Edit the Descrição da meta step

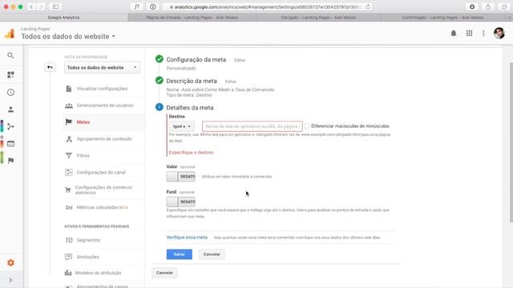[x=230, y=82]
